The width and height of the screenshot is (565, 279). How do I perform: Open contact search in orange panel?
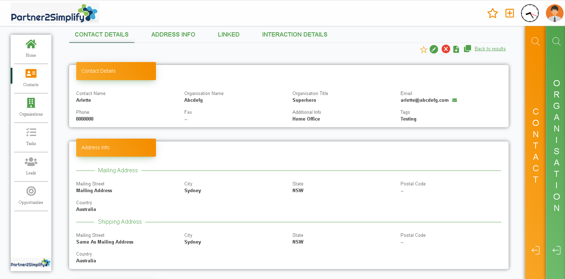point(535,41)
